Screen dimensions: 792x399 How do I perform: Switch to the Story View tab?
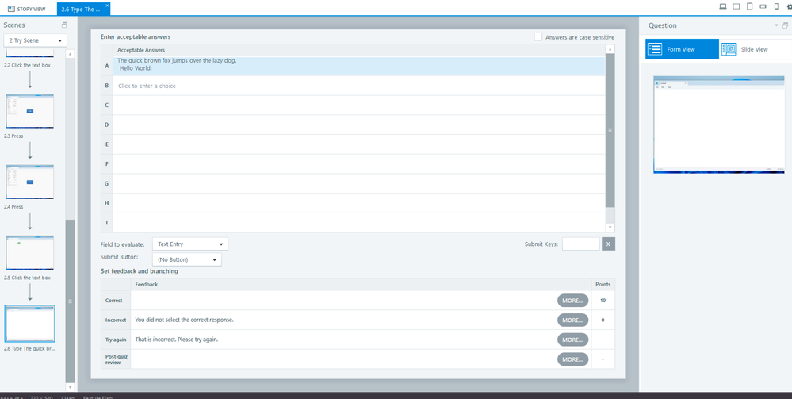click(27, 9)
